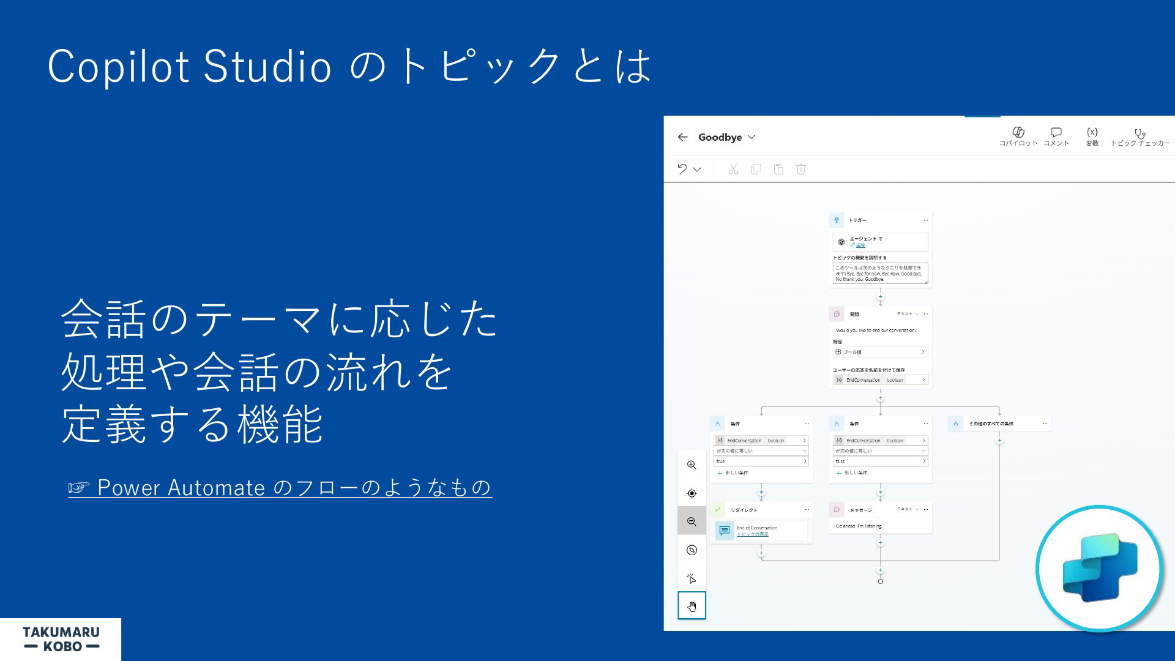Edit the topic description text box
Screen dimensions: 1175x661
880,274
